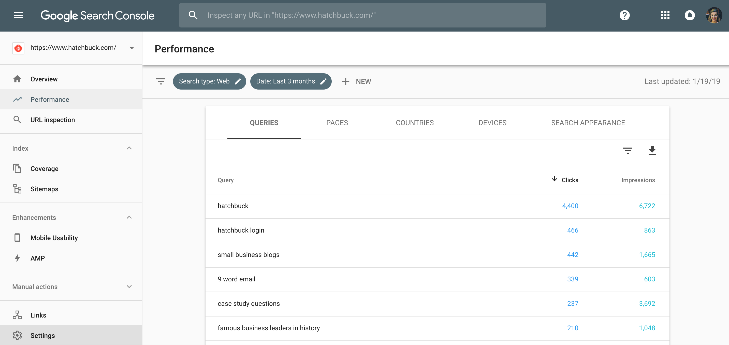Click the Sitemaps tree icon
The height and width of the screenshot is (345, 729).
tap(17, 189)
